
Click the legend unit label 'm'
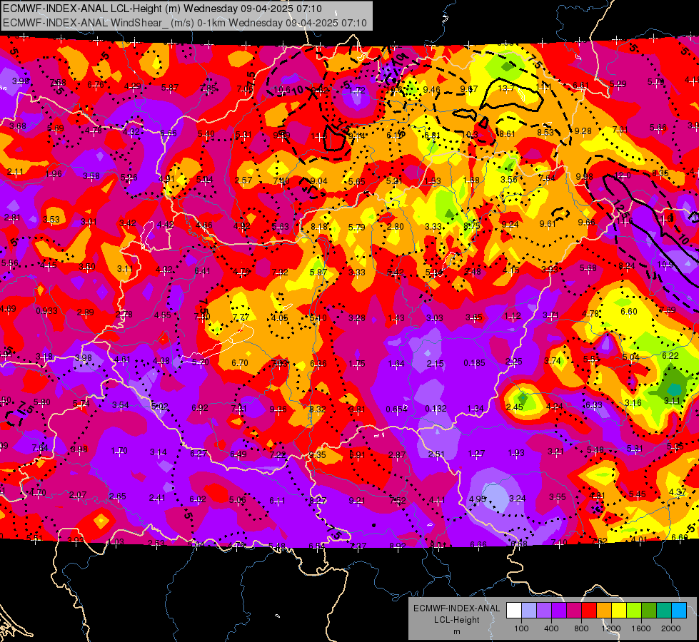tap(456, 631)
